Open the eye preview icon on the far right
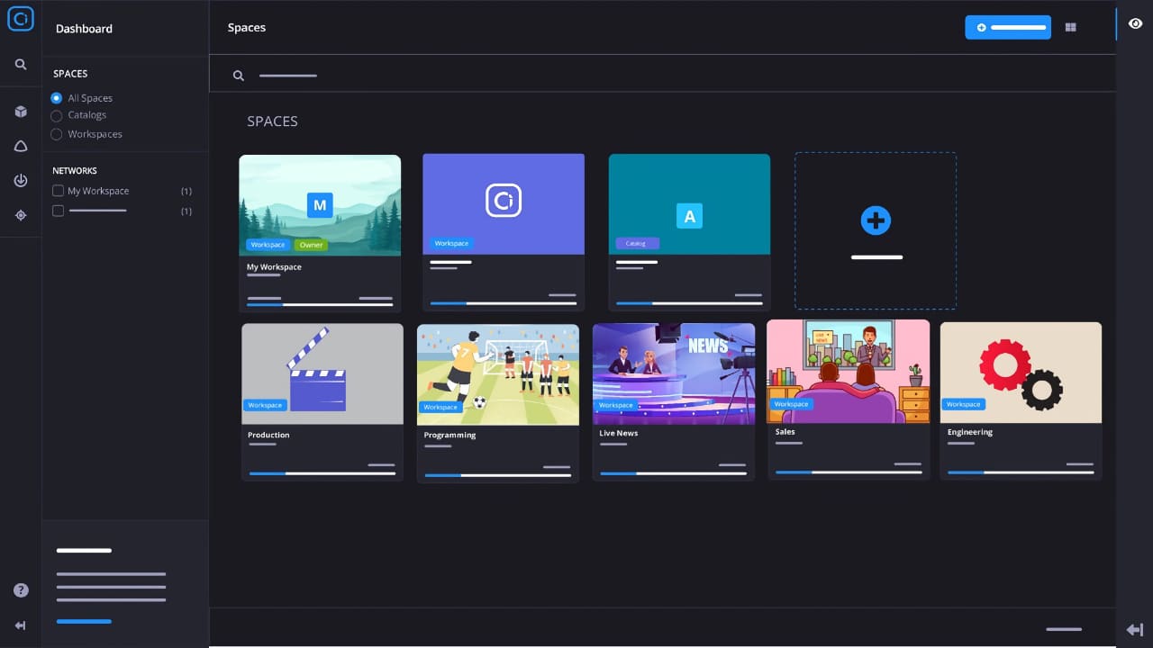Screen dimensions: 1153x648 click(x=1135, y=23)
